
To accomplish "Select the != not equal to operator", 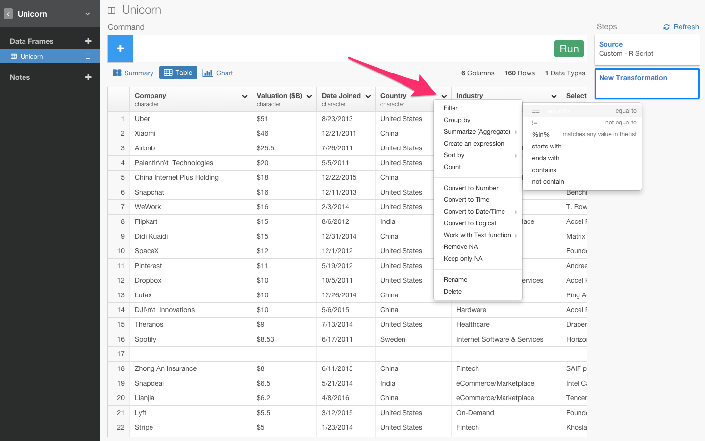I will [x=582, y=123].
